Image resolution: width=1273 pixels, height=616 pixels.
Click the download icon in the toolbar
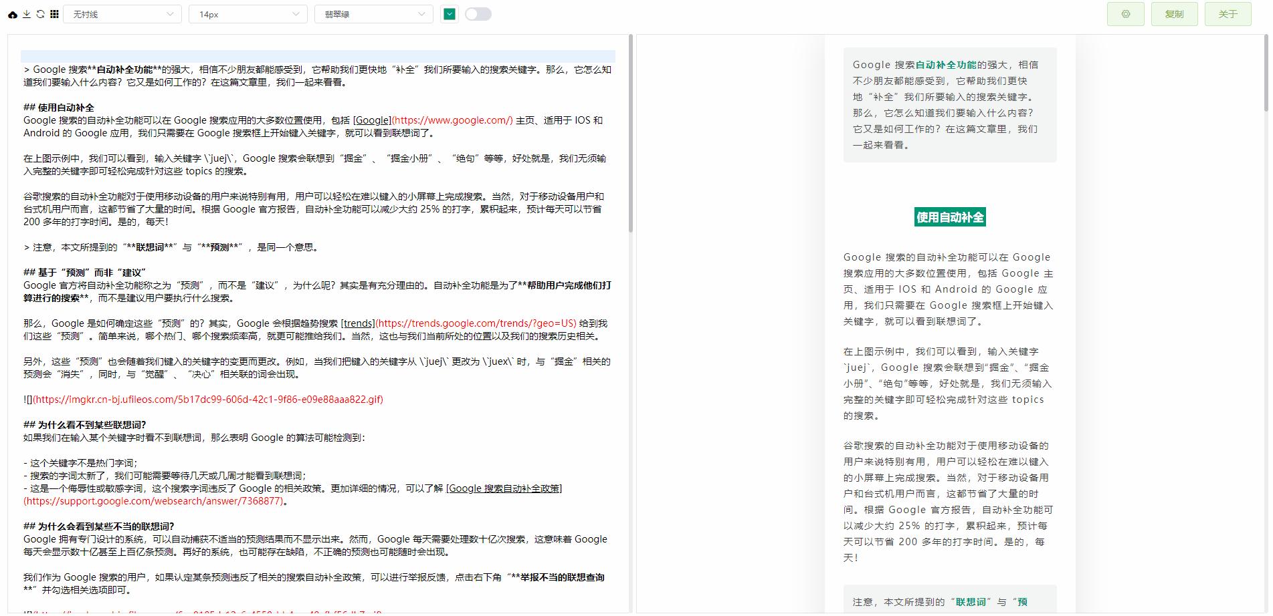[x=27, y=13]
